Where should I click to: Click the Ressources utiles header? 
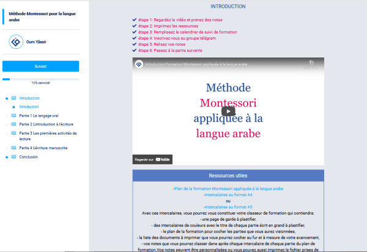click(x=228, y=176)
